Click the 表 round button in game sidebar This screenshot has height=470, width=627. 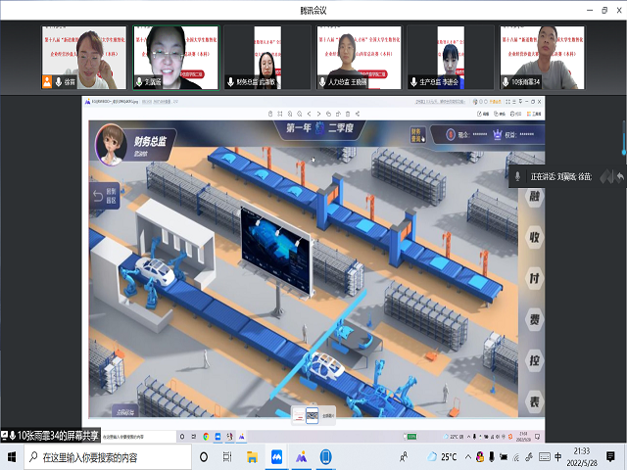534,403
